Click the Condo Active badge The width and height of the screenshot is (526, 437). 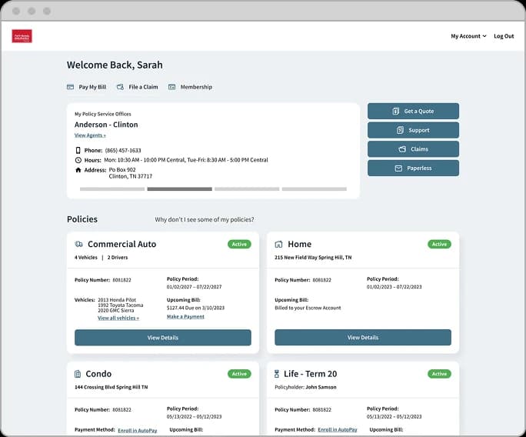coord(239,374)
